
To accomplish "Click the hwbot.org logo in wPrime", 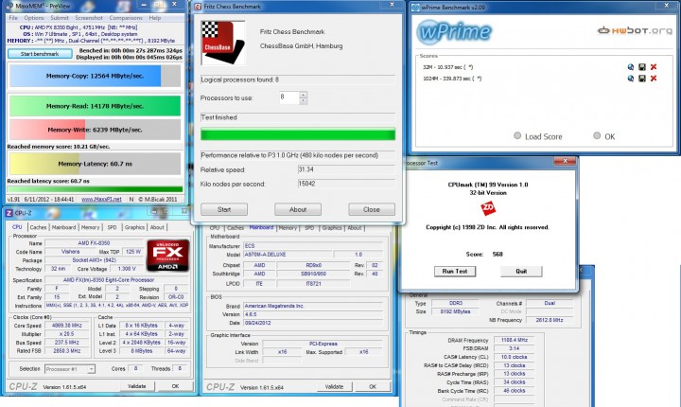I will 635,30.
